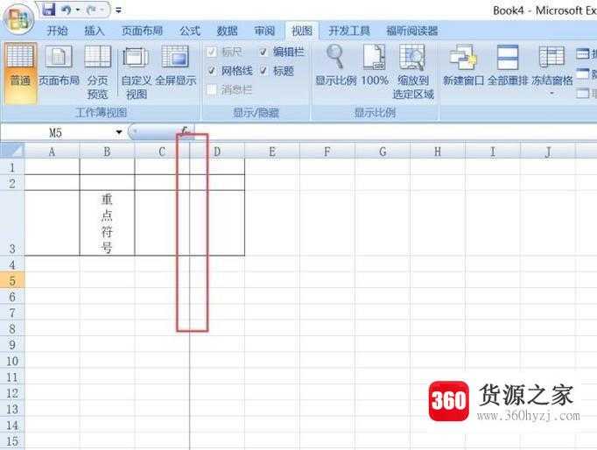Open the 开始 (Home) ribbon tab

click(57, 31)
